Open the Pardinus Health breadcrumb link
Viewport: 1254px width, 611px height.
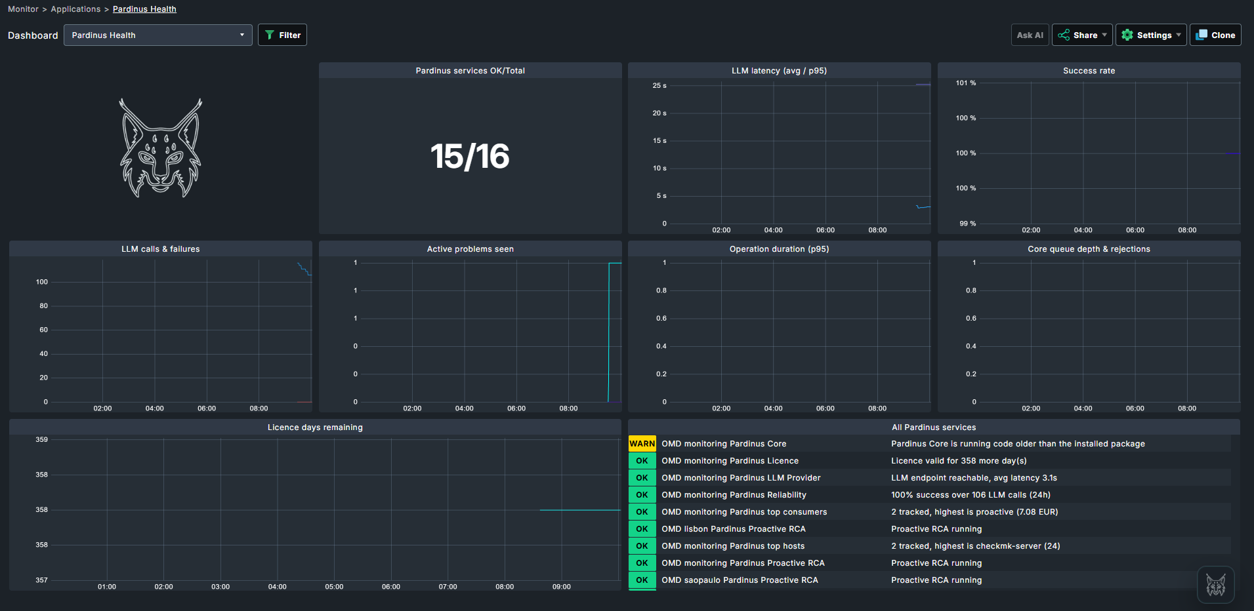[x=144, y=9]
